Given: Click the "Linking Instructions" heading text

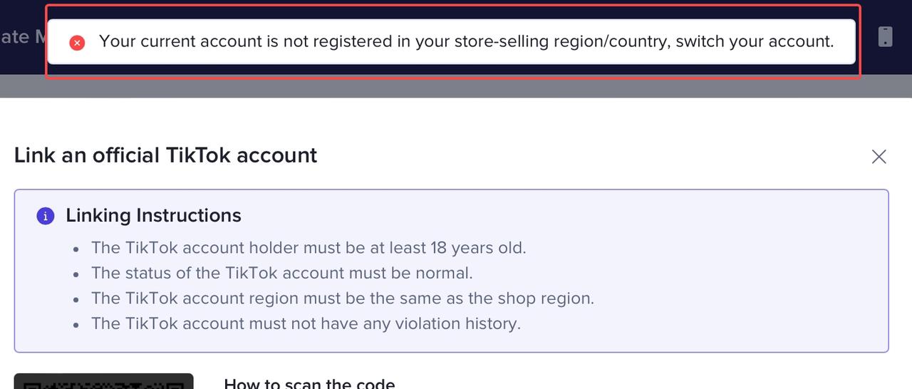Looking at the screenshot, I should [x=154, y=215].
